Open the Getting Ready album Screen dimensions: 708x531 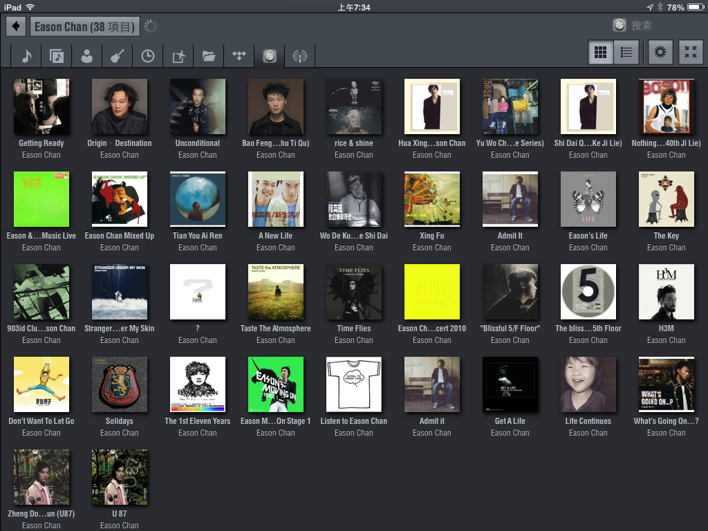(x=41, y=106)
